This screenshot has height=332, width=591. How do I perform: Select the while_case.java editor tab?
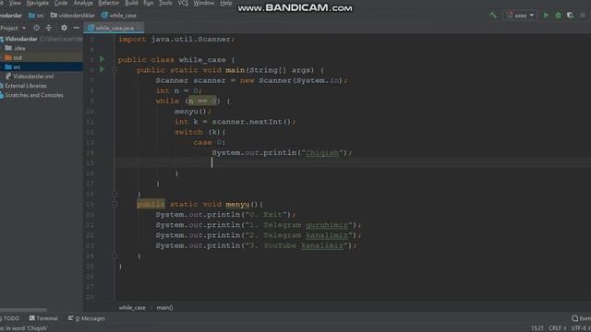pos(115,28)
